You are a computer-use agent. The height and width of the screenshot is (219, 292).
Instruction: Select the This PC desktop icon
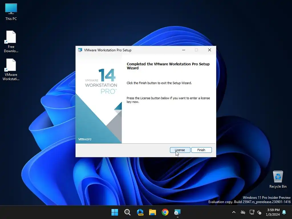[11, 11]
